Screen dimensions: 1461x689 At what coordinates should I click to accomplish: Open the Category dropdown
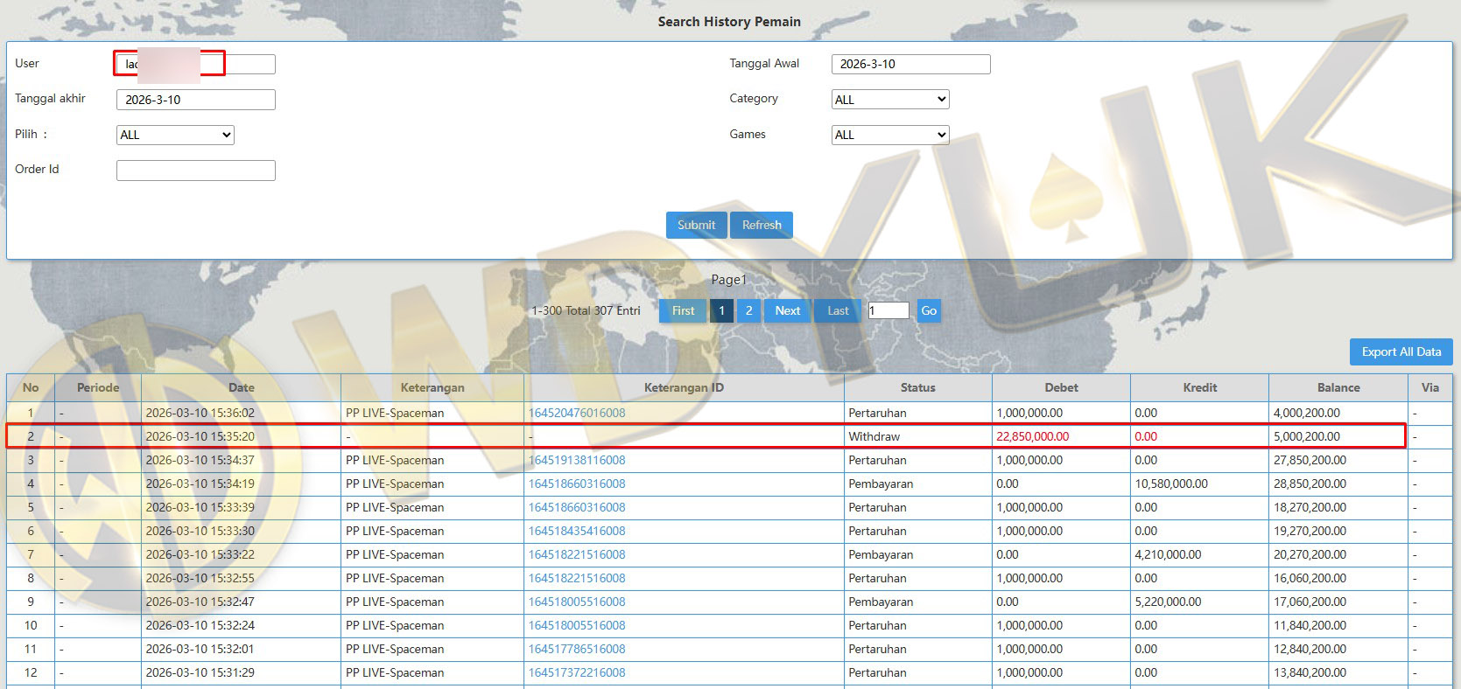[x=889, y=100]
